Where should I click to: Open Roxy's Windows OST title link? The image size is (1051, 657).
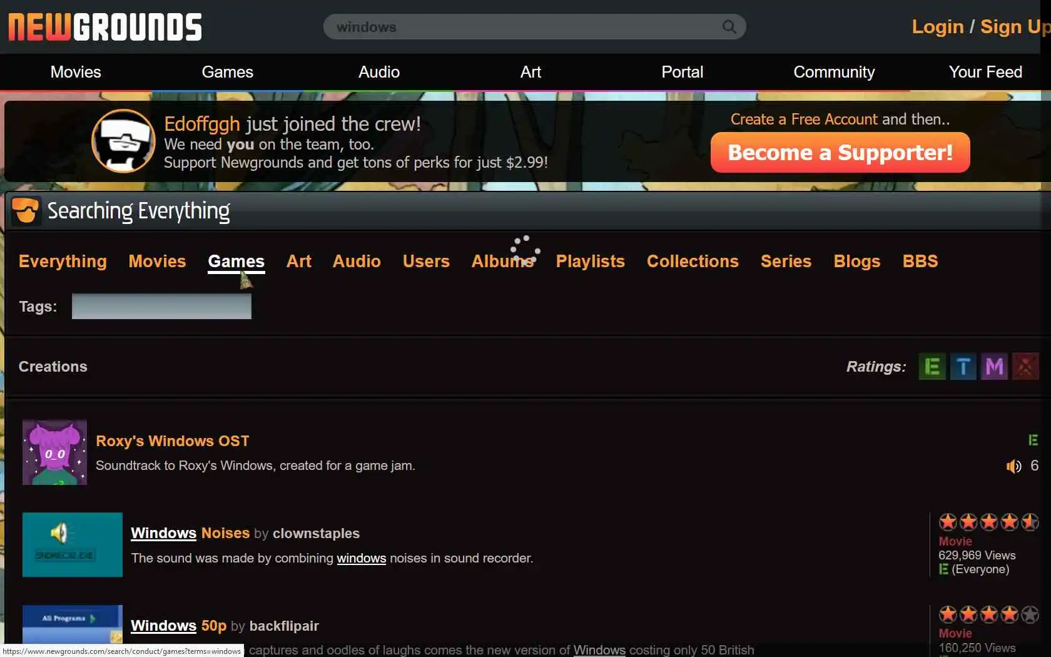[172, 441]
